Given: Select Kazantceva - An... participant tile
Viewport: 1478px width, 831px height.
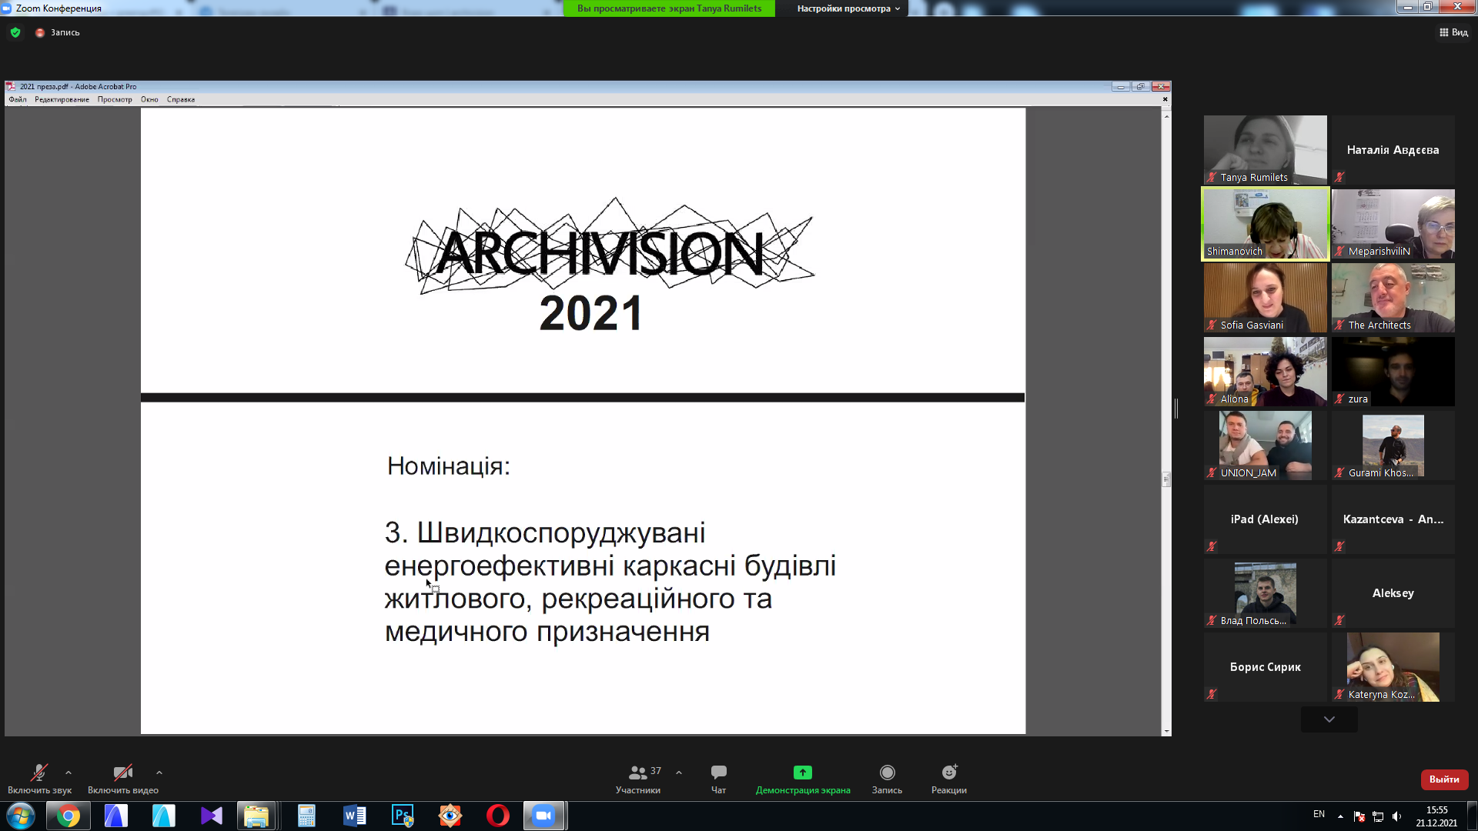Looking at the screenshot, I should click(x=1393, y=519).
